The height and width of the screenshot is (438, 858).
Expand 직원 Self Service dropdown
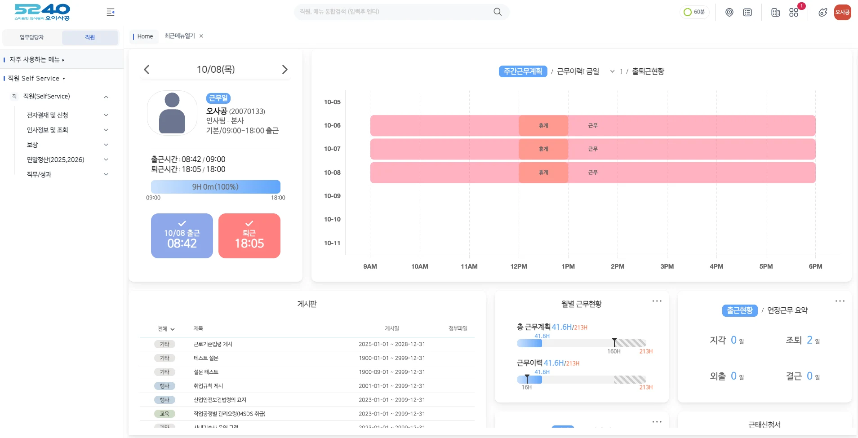(x=36, y=78)
